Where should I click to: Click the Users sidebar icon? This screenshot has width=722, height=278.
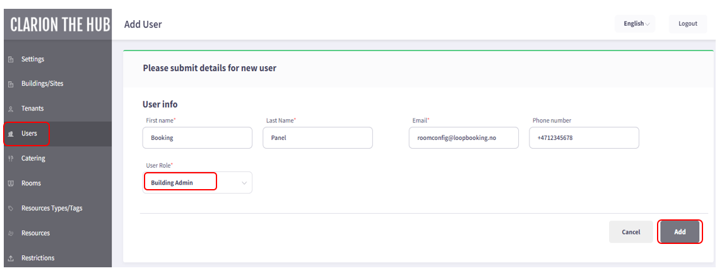[x=11, y=134]
